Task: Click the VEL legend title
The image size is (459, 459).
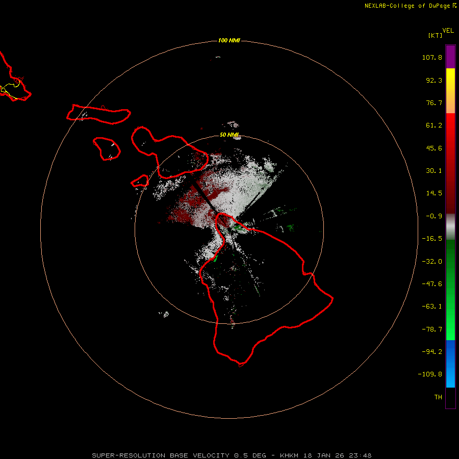Action: pyautogui.click(x=448, y=31)
